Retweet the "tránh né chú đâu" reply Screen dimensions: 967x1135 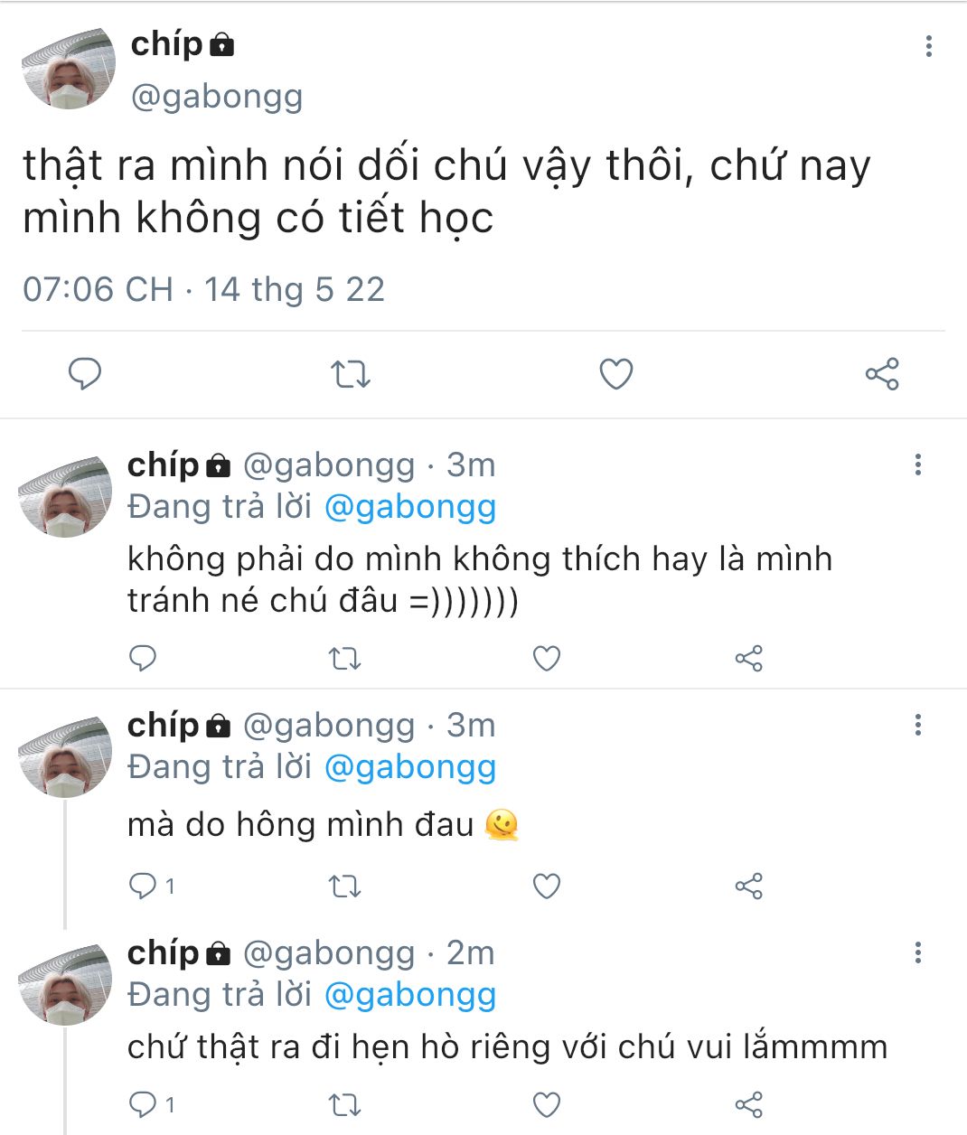coord(344,659)
